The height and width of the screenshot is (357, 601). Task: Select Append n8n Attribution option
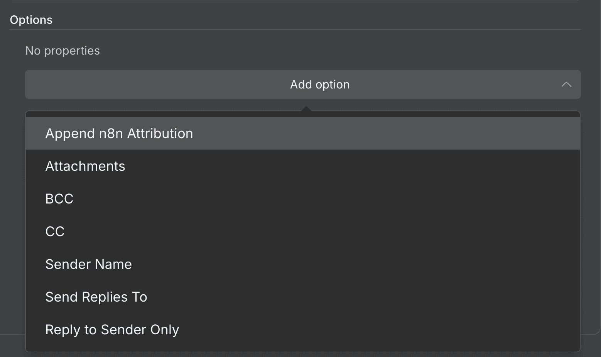coord(119,133)
